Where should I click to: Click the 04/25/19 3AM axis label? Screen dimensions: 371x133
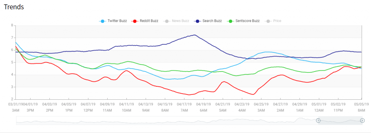[x=261, y=107]
